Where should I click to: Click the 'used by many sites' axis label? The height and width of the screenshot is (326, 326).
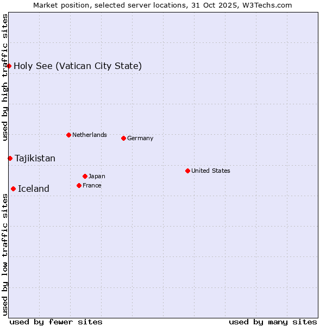(273, 322)
